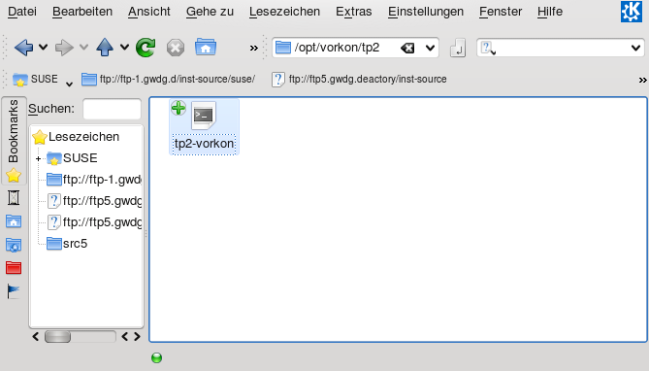The image size is (649, 371).
Task: Expand the SUSE bookmark tree node
Action: (38, 158)
